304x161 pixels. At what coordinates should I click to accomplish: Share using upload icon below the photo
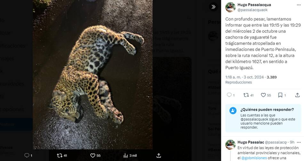point(159,155)
